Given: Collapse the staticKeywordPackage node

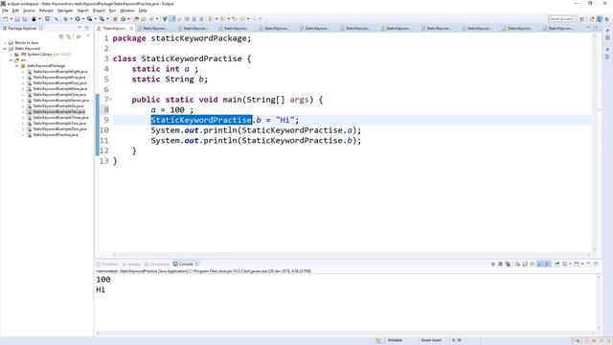Looking at the screenshot, I should (17, 66).
